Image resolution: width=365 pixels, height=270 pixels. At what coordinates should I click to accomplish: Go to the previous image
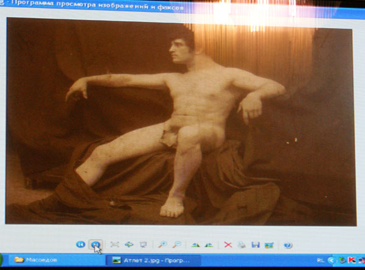point(80,245)
